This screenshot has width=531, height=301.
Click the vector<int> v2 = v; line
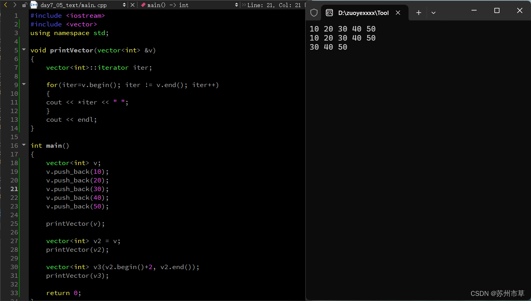pos(84,241)
